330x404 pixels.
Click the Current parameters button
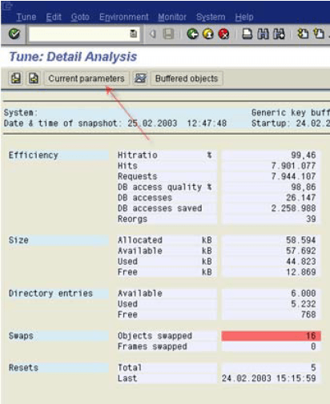(x=87, y=79)
